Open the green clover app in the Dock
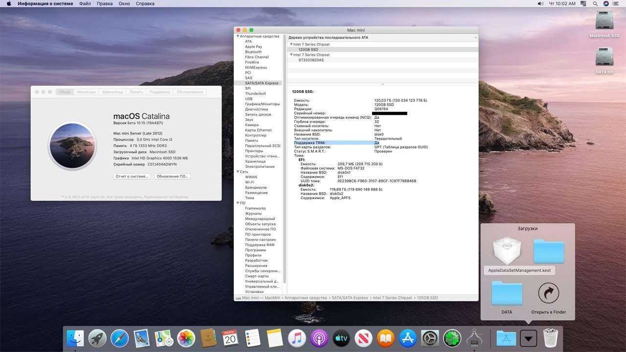Screen dimensions: 626x352 point(452,338)
